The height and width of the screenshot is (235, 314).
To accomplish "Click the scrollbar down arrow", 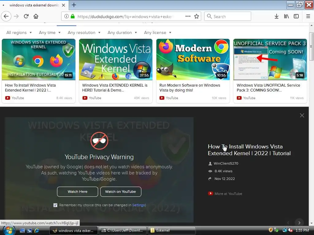I will coord(312,223).
